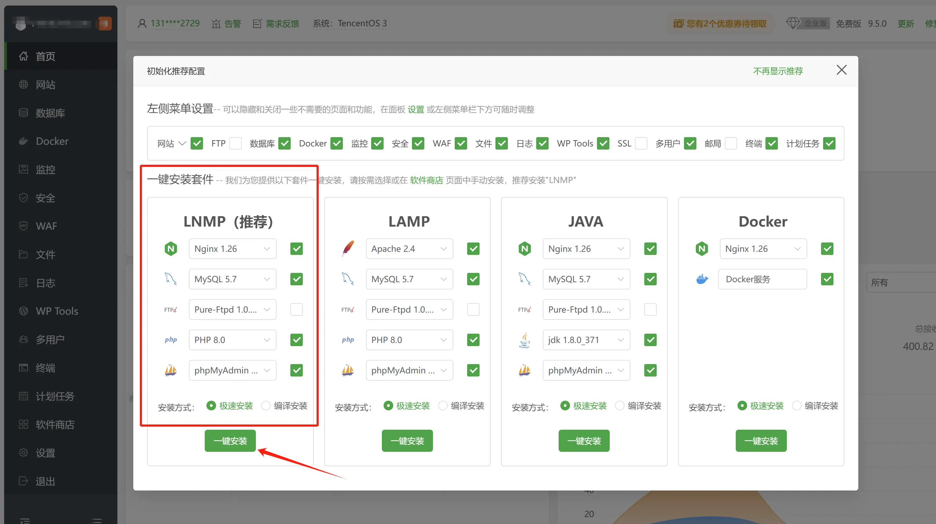Open the 软件商店 sidebar menu item

click(x=61, y=425)
